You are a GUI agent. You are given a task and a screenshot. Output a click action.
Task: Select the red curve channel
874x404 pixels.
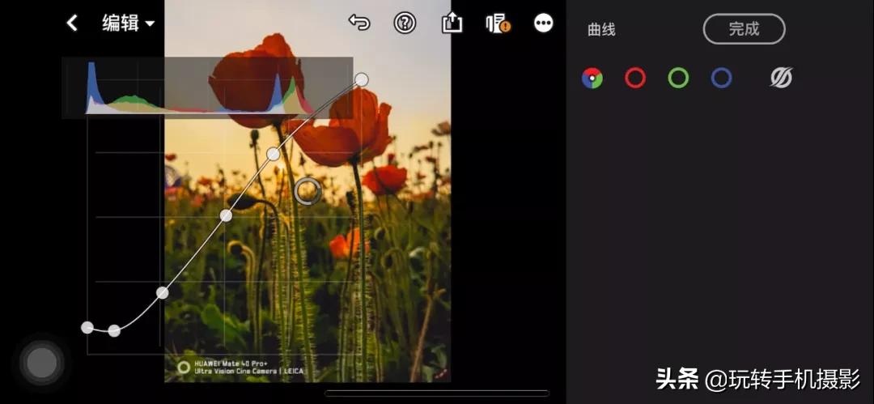click(x=635, y=78)
